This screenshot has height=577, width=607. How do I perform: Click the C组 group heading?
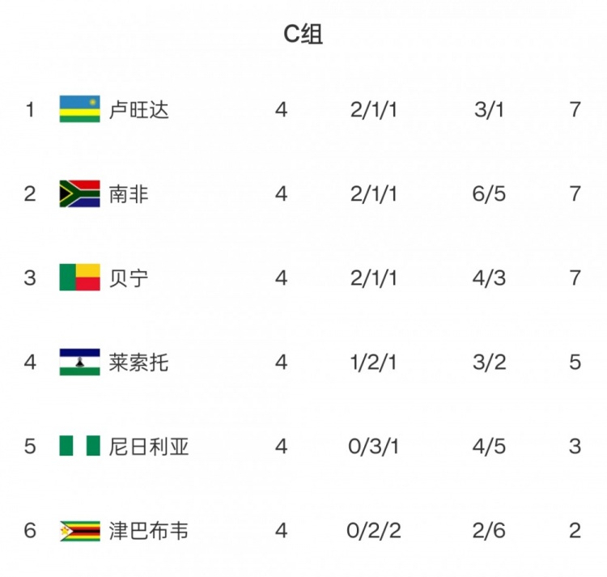click(303, 34)
